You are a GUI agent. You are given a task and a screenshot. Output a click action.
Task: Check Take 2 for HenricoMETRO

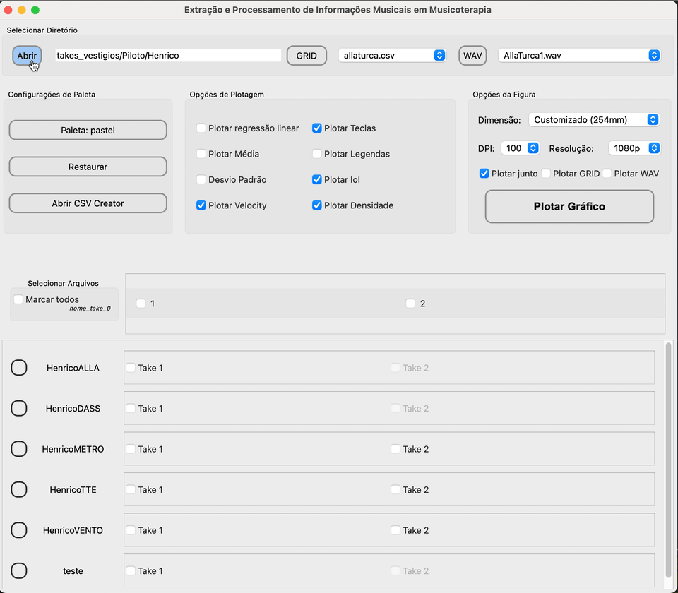[395, 449]
